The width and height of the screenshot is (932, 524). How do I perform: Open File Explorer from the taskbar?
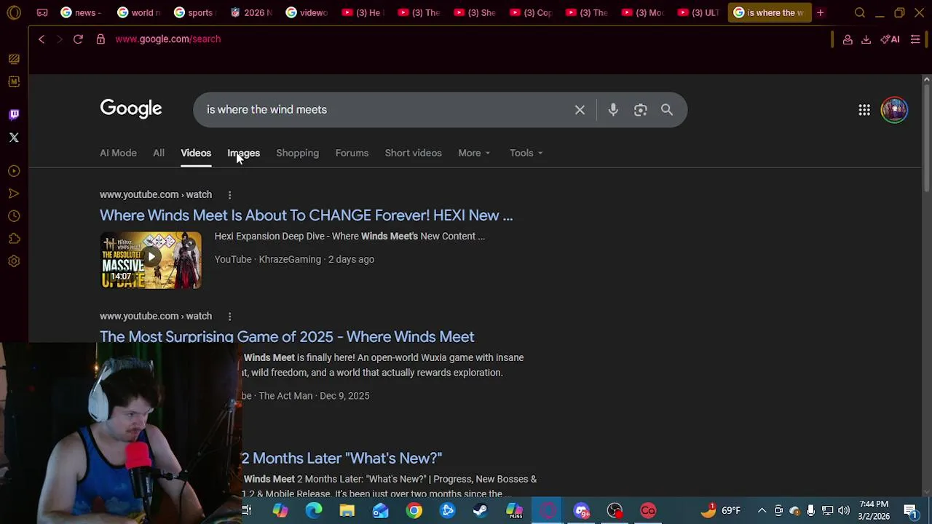coord(347,510)
